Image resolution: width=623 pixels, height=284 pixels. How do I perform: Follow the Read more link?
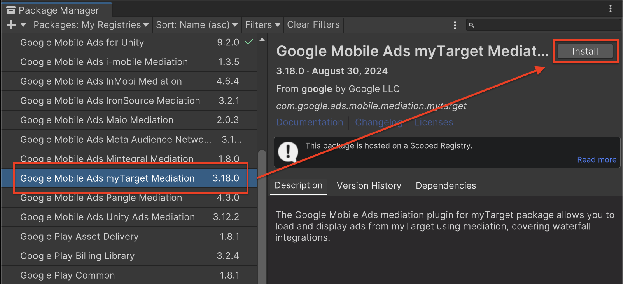point(597,160)
